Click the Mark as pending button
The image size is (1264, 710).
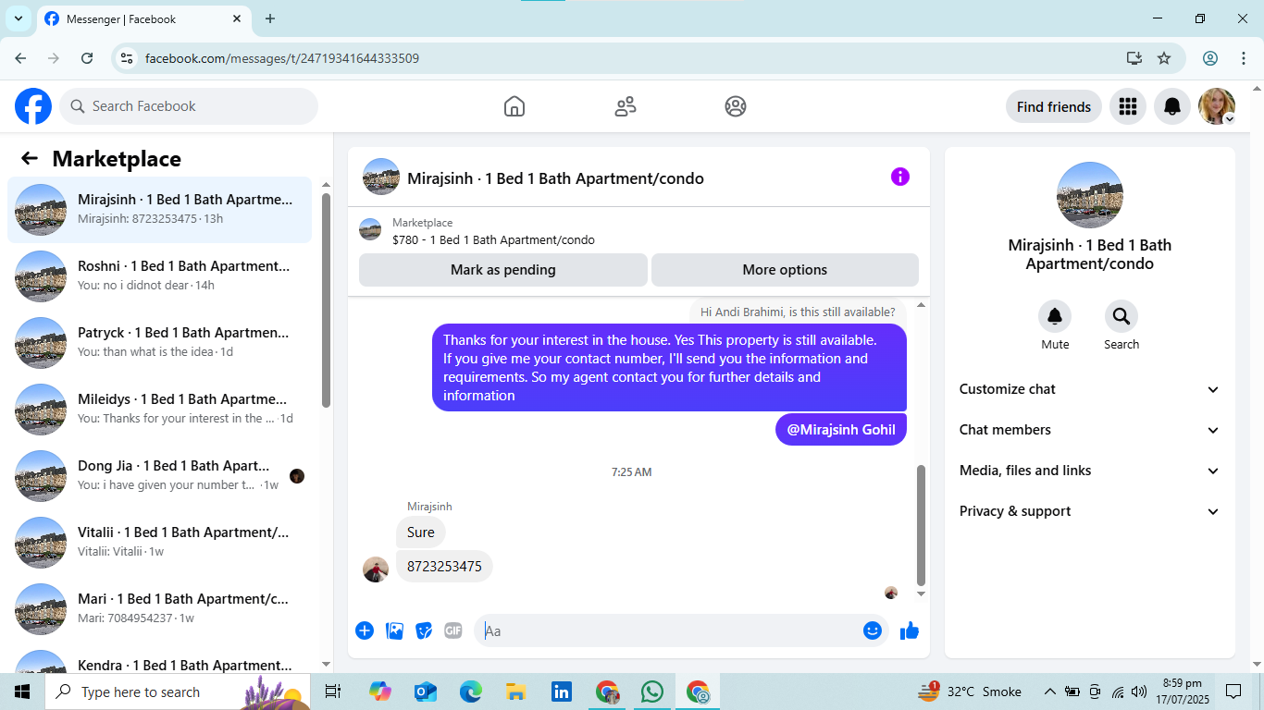point(503,270)
